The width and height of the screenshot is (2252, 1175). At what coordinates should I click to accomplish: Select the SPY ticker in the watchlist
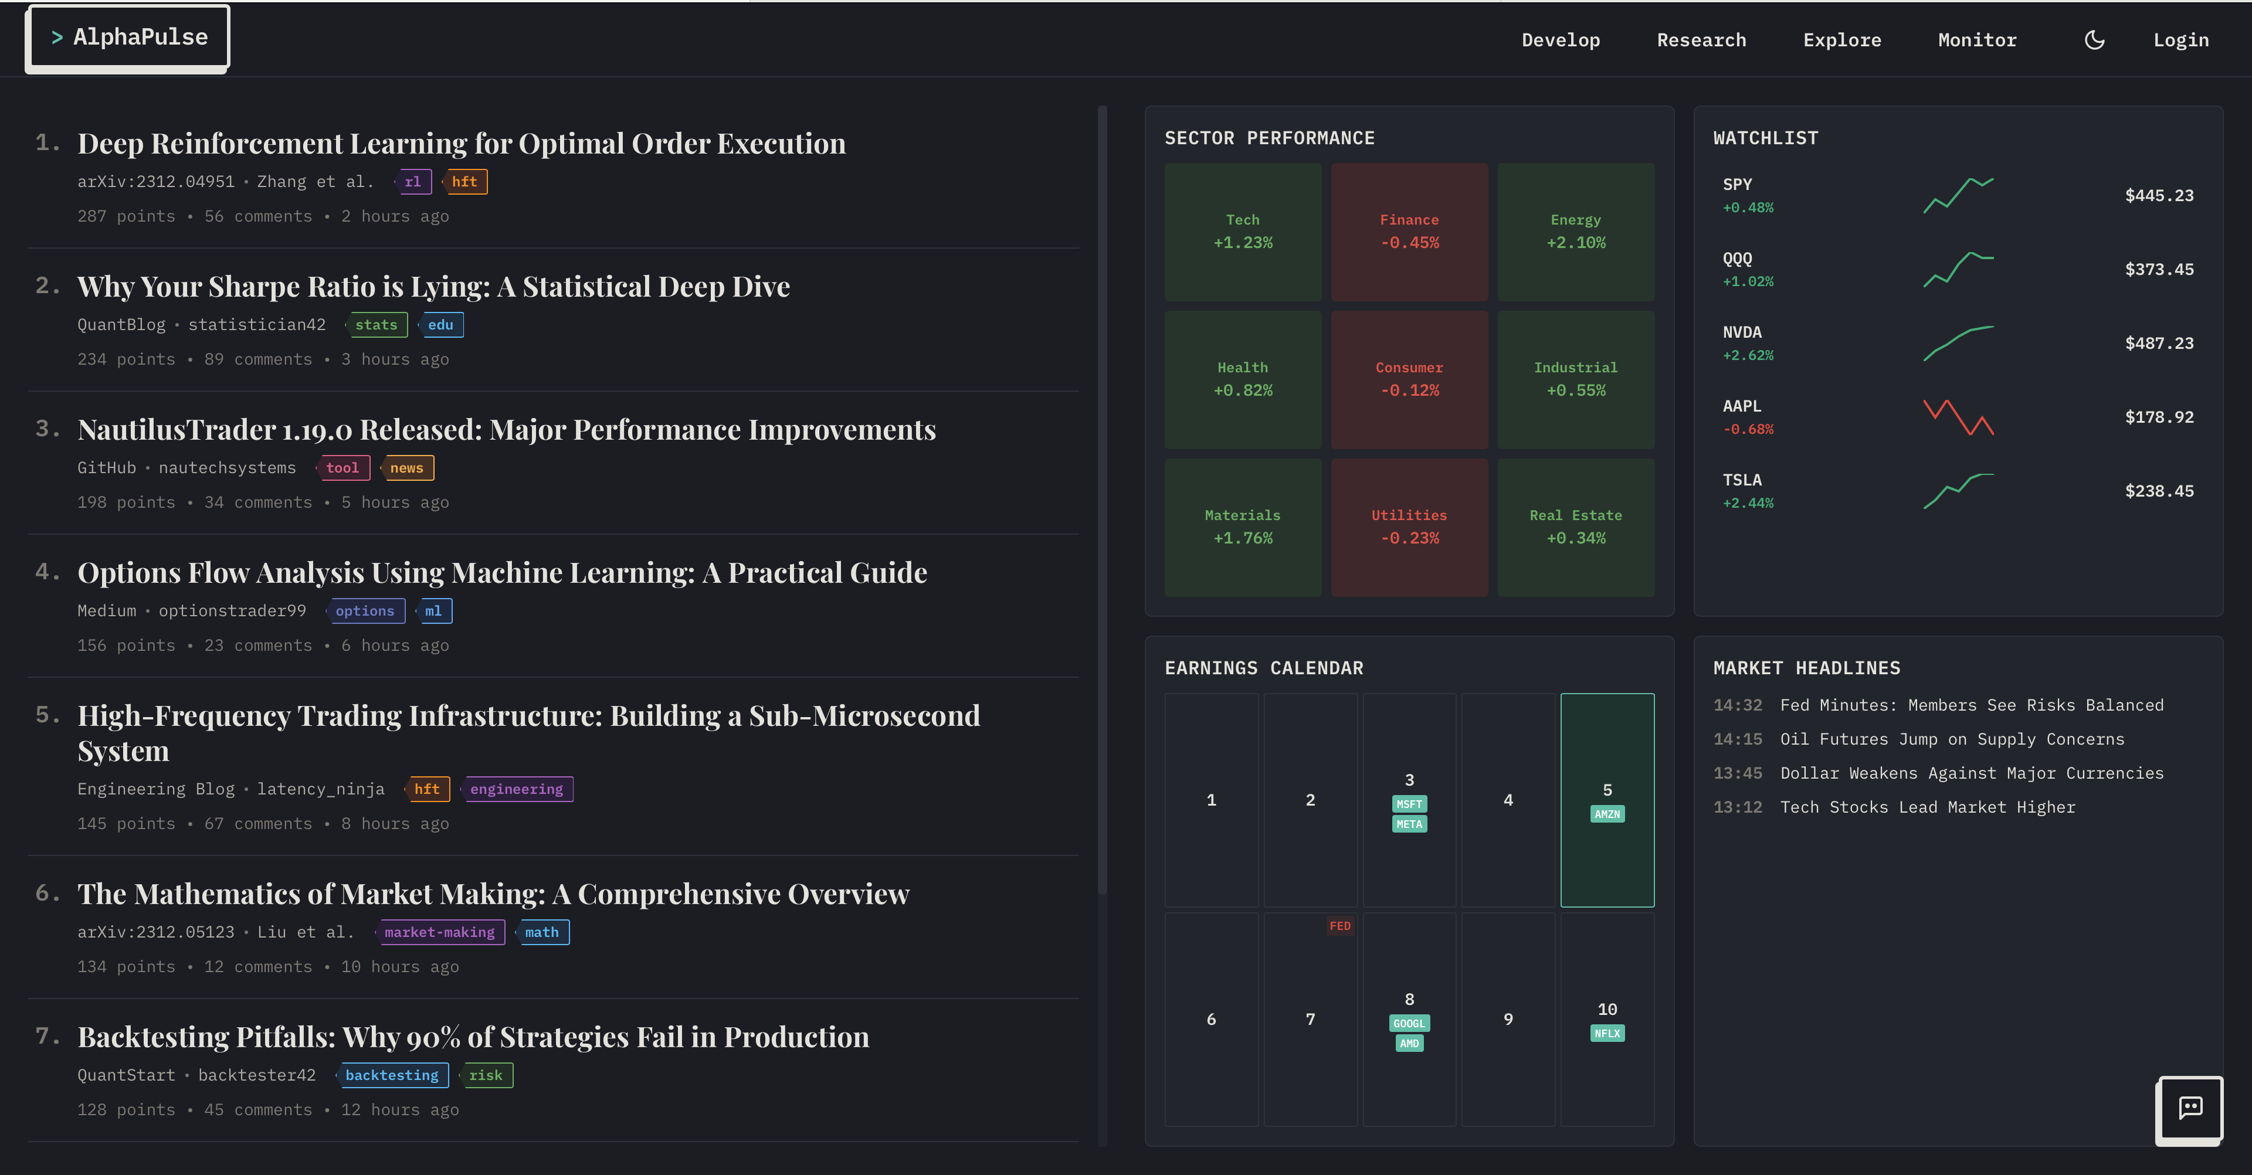pos(1737,185)
